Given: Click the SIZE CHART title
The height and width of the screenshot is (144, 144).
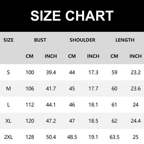Looking at the screenshot, I should click(x=72, y=16).
